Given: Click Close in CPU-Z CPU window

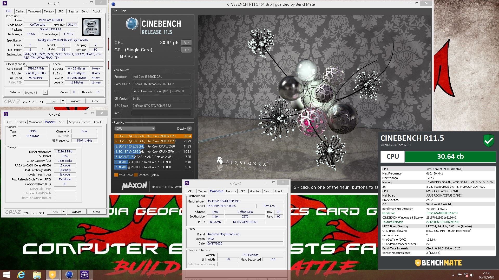Looking at the screenshot, I should click(95, 101).
